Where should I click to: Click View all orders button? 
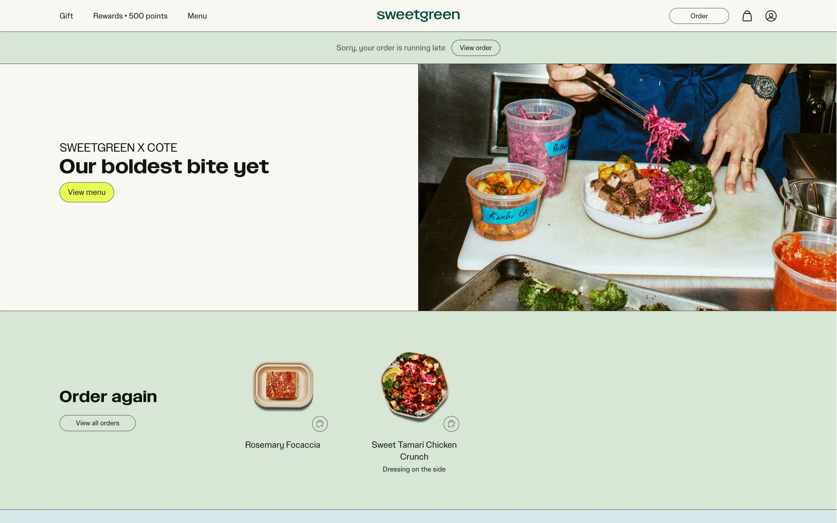[x=98, y=423]
